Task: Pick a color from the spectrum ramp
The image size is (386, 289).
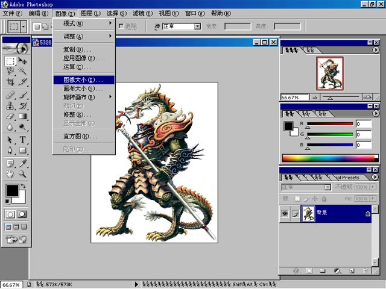Action: [330, 158]
